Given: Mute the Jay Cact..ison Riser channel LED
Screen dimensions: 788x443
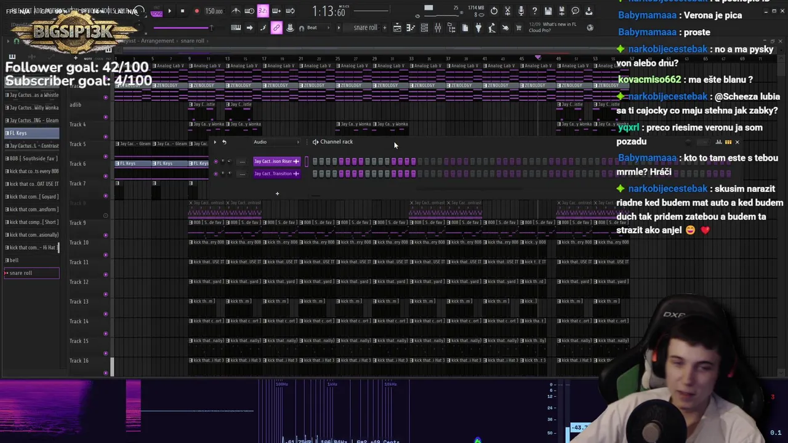Looking at the screenshot, I should pyautogui.click(x=215, y=161).
